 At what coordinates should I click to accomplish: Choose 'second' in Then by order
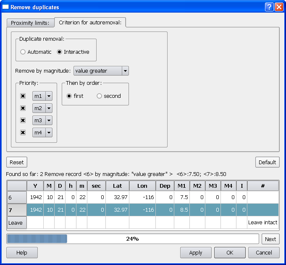[x=109, y=96]
